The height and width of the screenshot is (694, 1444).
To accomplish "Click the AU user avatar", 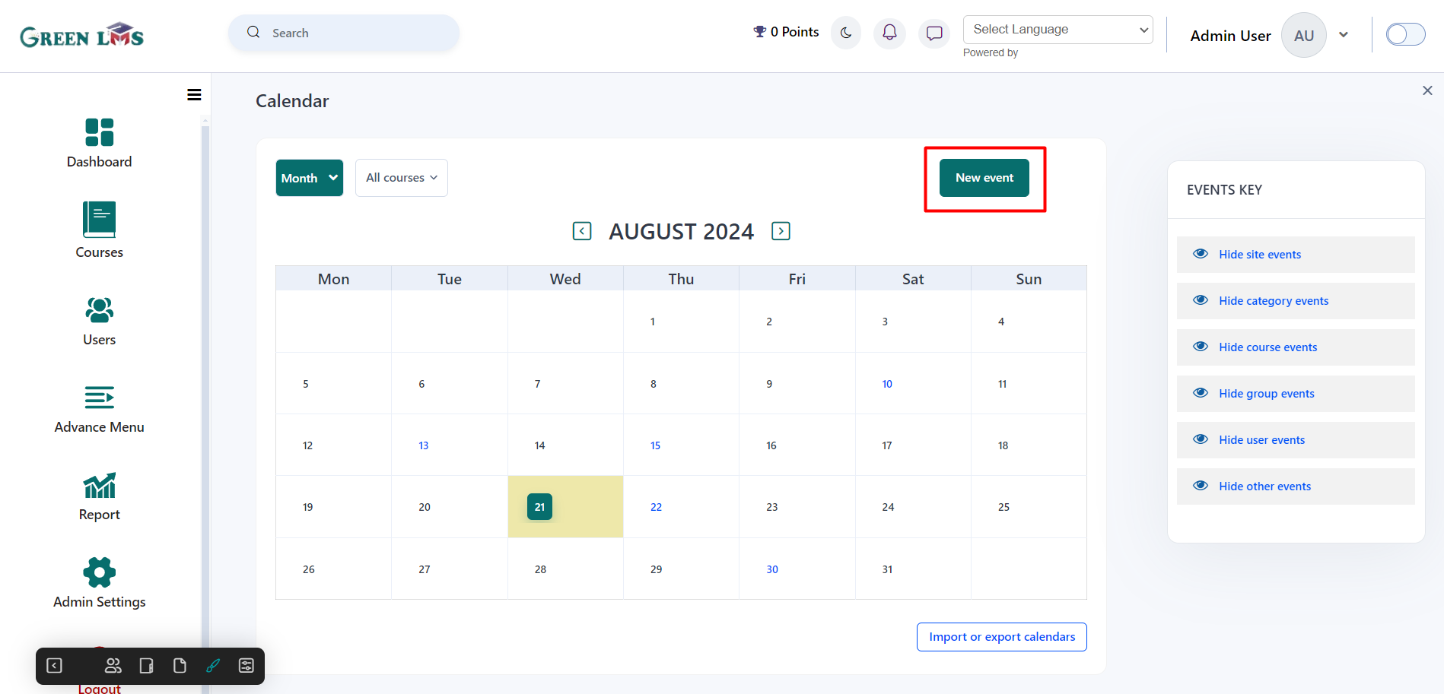I will [x=1304, y=35].
